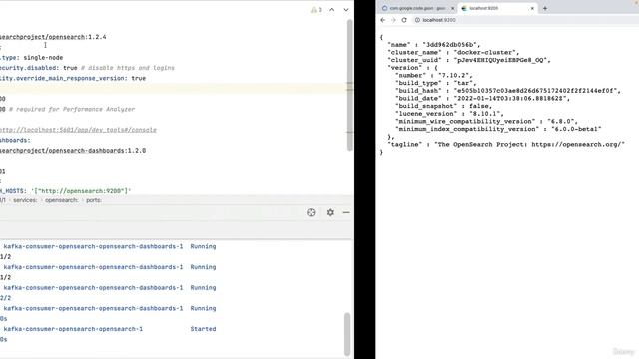Image resolution: width=639 pixels, height=359 pixels.
Task: Click the 'http://opensearch:9200' hosts string
Action: click(81, 191)
